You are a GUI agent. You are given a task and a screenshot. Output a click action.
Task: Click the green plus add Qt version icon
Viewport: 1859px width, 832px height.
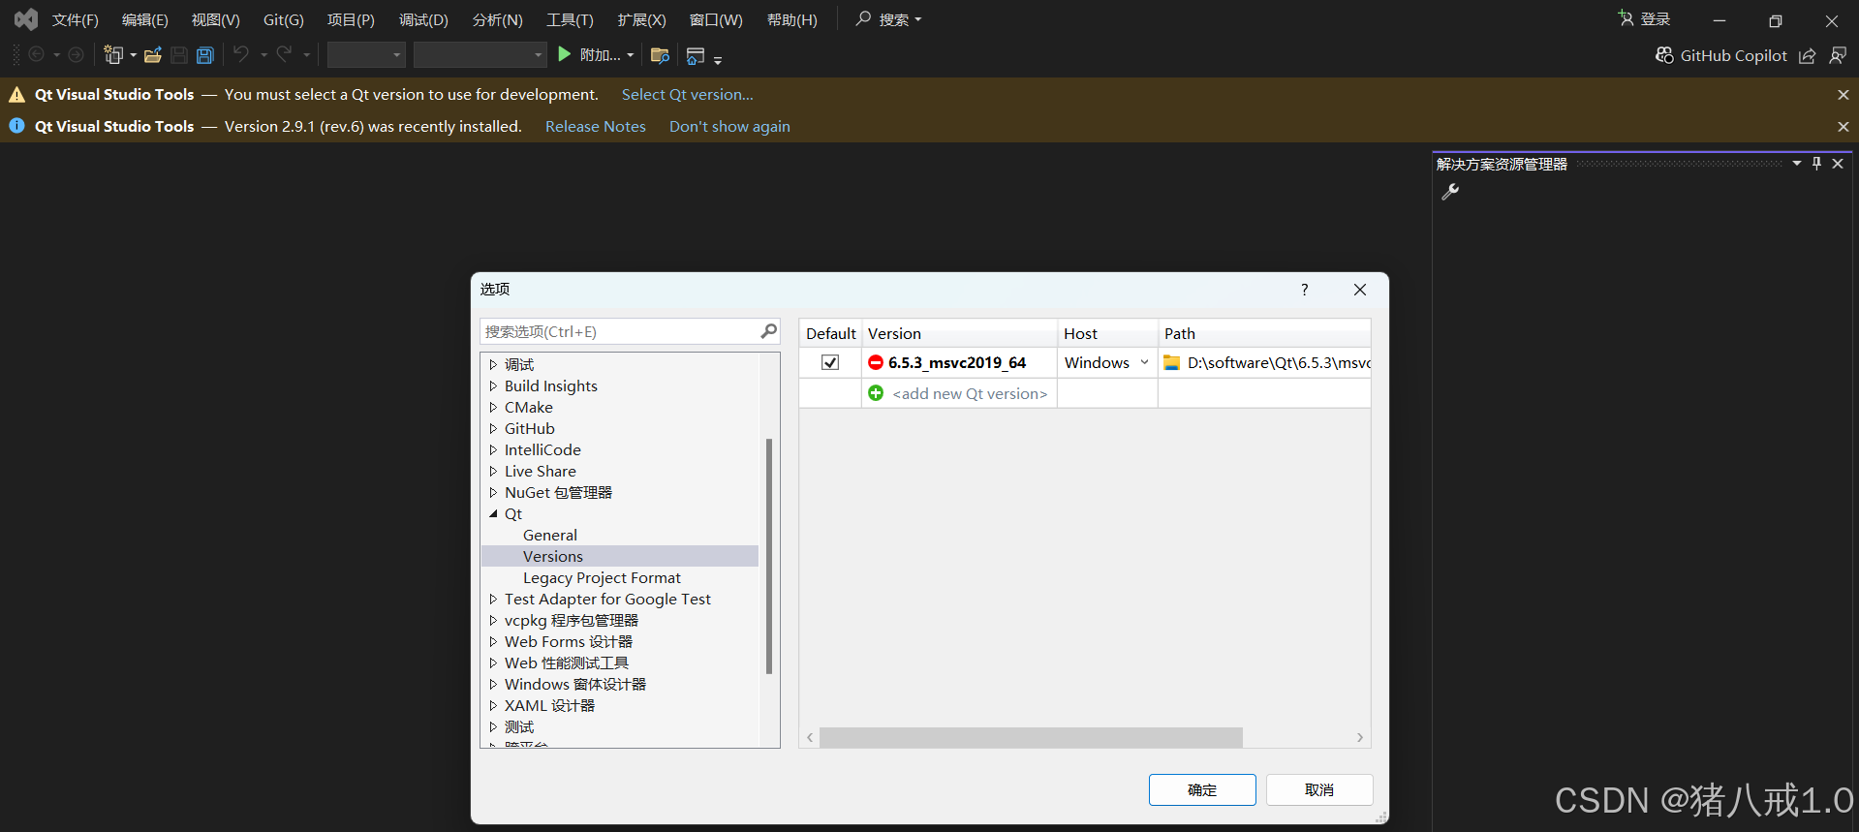pos(876,393)
